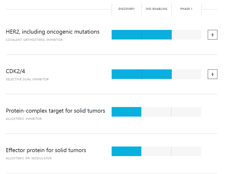
Task: Expand the HER2 program details plus button
Action: coord(212,35)
